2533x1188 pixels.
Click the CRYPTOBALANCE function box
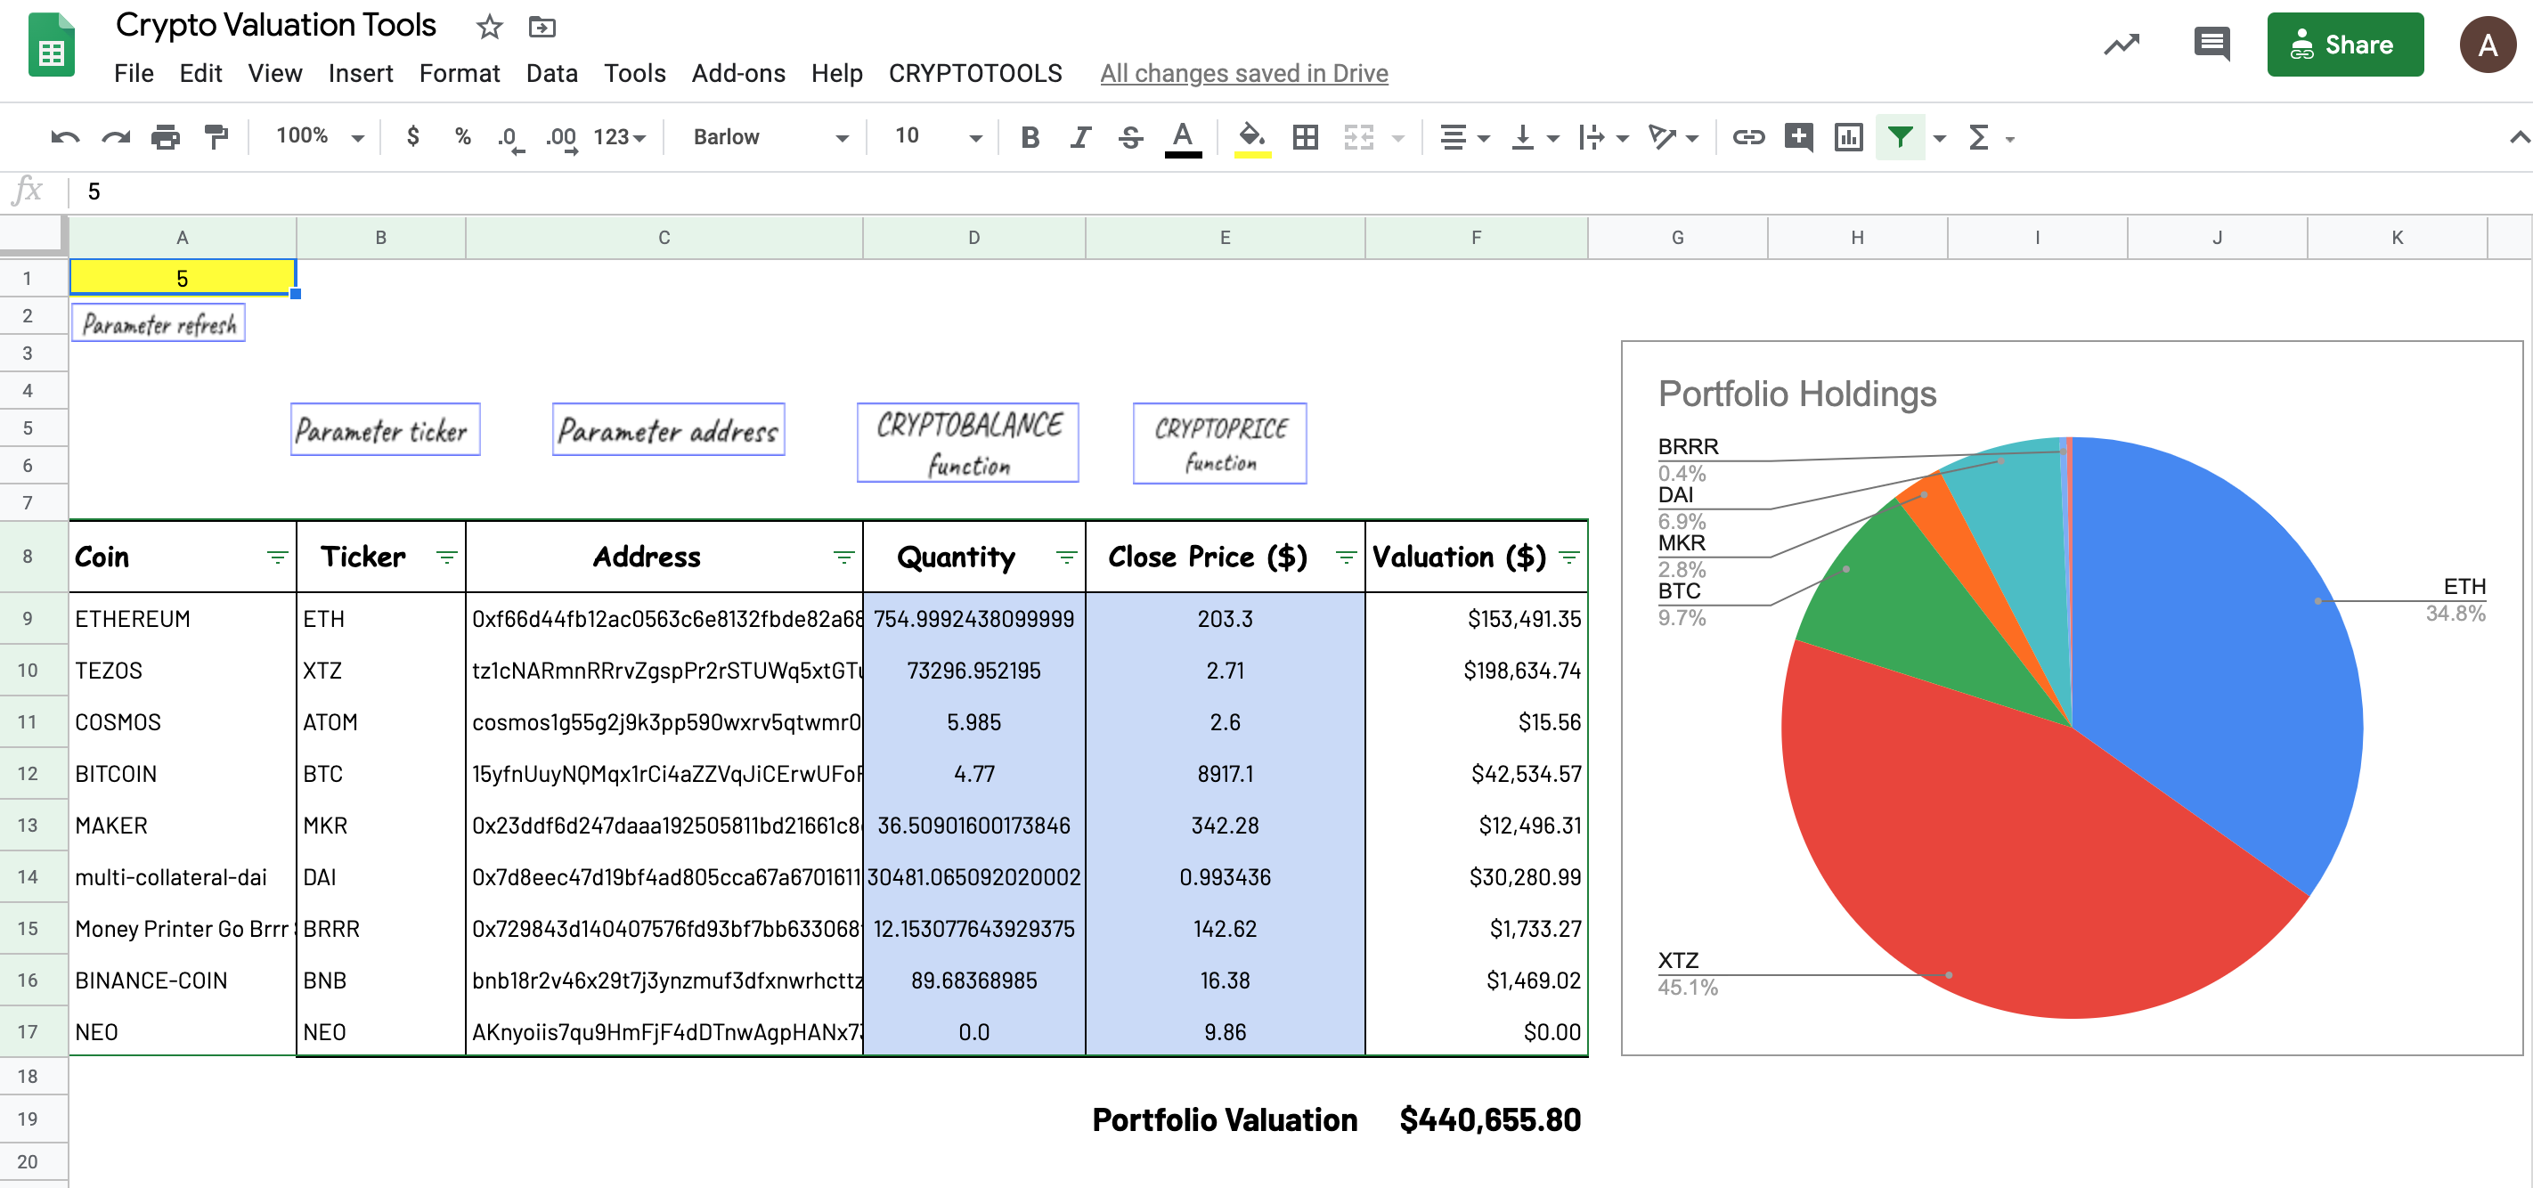[x=967, y=443]
